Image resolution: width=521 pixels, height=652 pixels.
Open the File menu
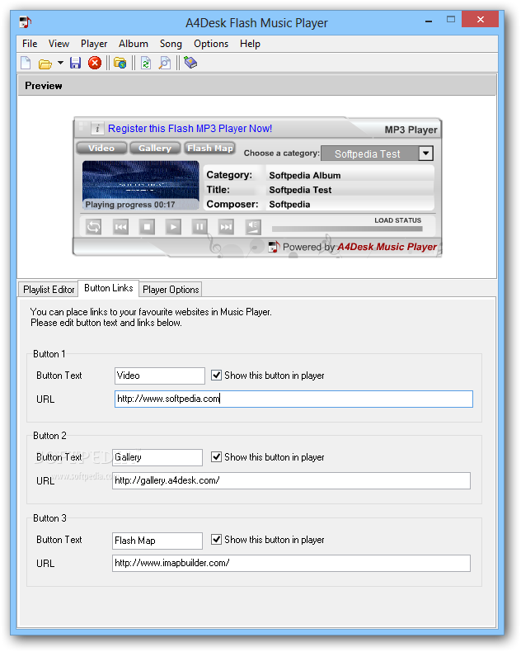[30, 44]
